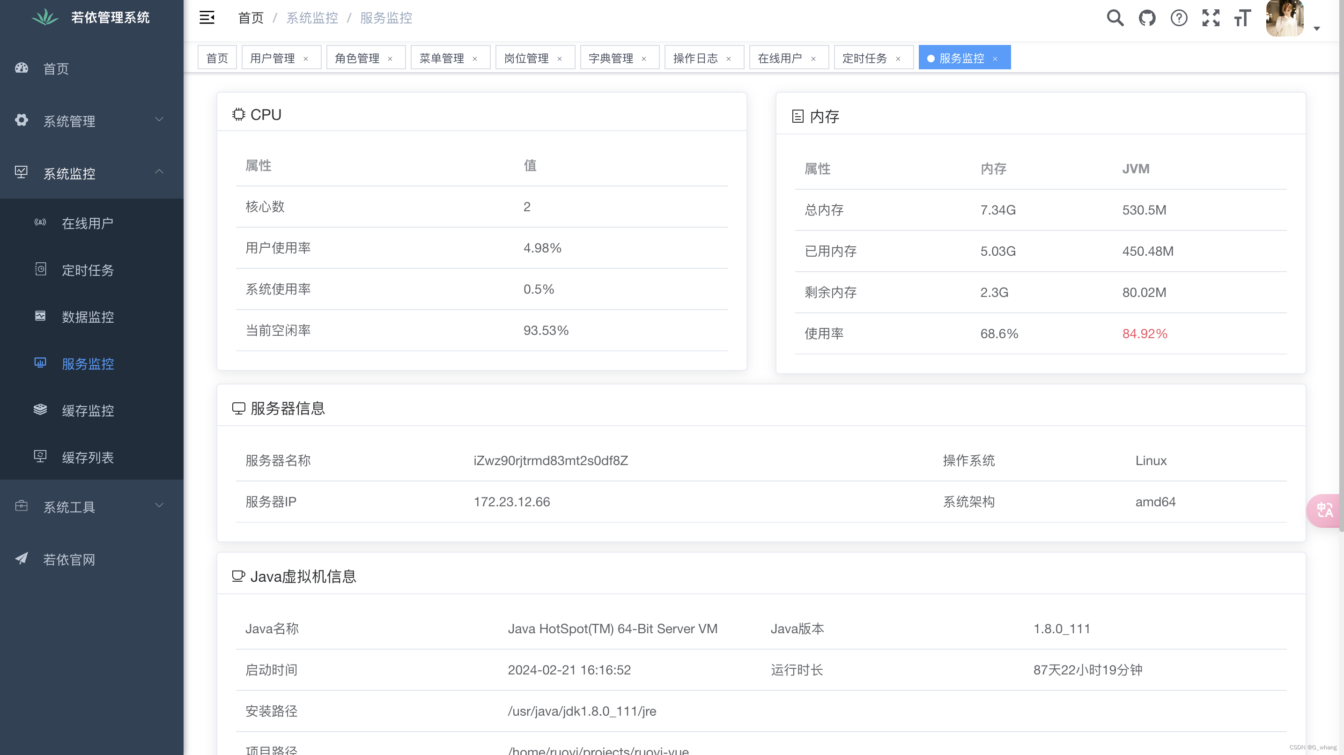Screen dimensions: 1344x755
Task: Click the pink translate floating icon
Action: (1324, 510)
